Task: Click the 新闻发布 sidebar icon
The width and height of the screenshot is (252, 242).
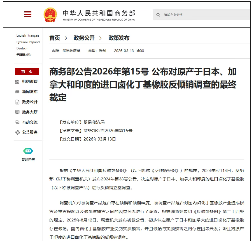Action: (17, 92)
